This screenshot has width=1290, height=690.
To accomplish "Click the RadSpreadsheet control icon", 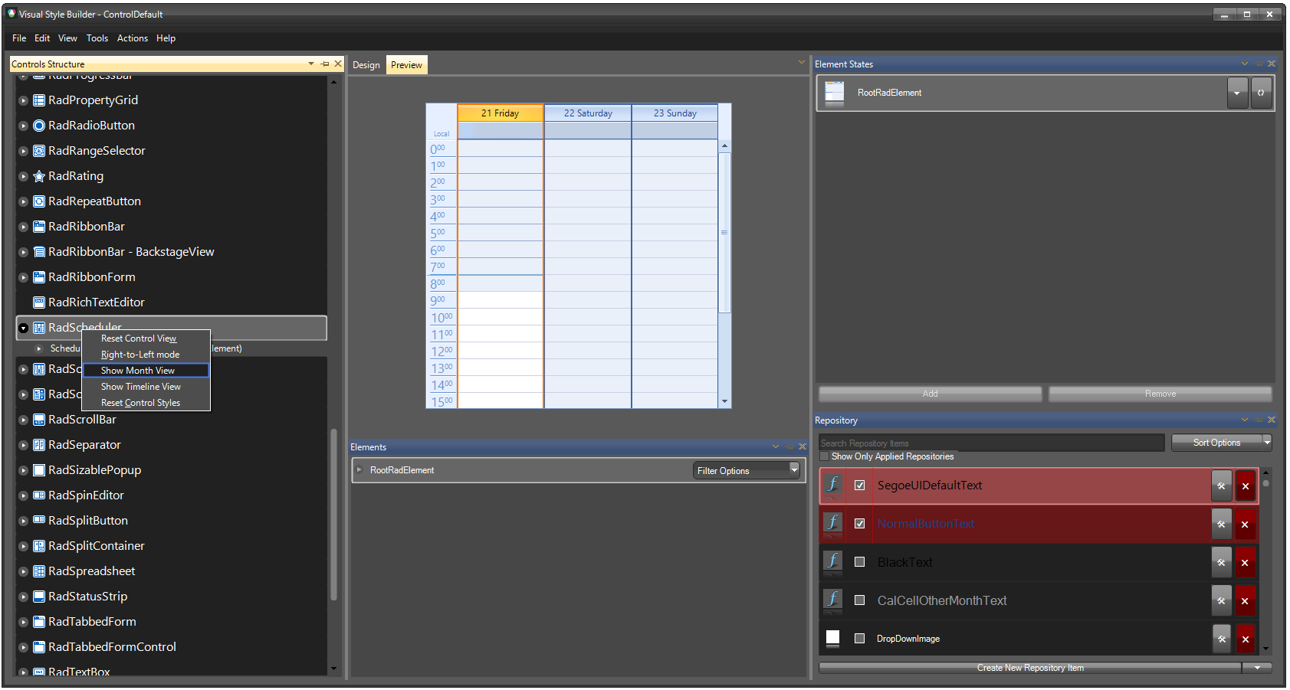I will pos(39,571).
